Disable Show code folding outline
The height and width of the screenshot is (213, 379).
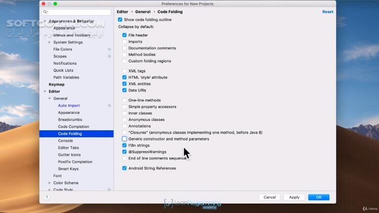coord(120,20)
